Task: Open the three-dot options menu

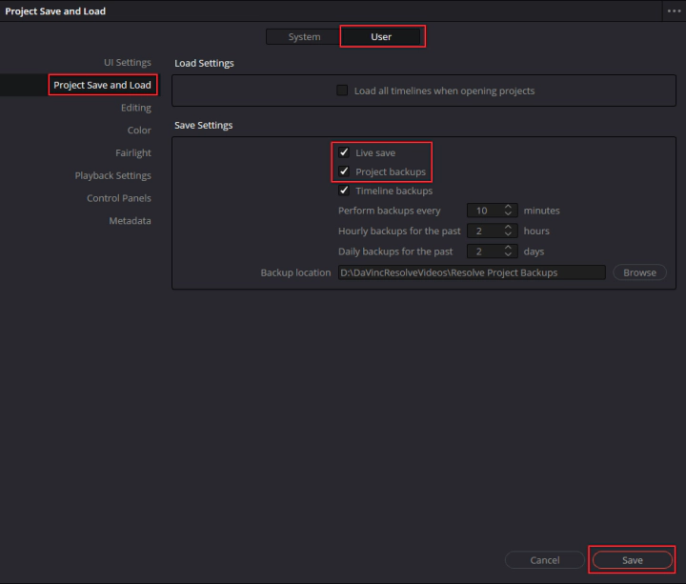Action: pyautogui.click(x=674, y=10)
